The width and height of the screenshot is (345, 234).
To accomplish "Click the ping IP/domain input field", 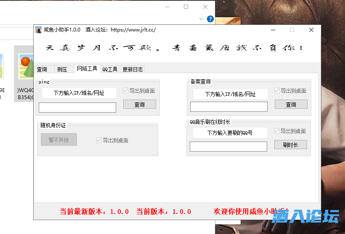I will coord(77,108).
